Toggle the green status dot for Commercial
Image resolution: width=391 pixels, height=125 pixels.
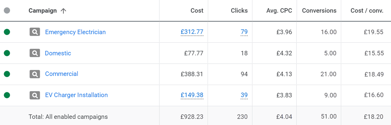pos(7,74)
